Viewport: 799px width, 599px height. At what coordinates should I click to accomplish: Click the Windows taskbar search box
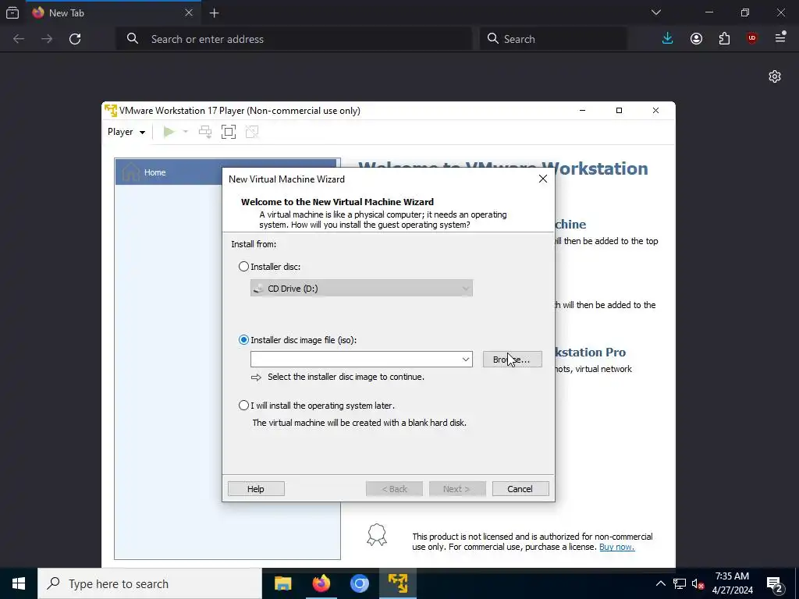[149, 583]
